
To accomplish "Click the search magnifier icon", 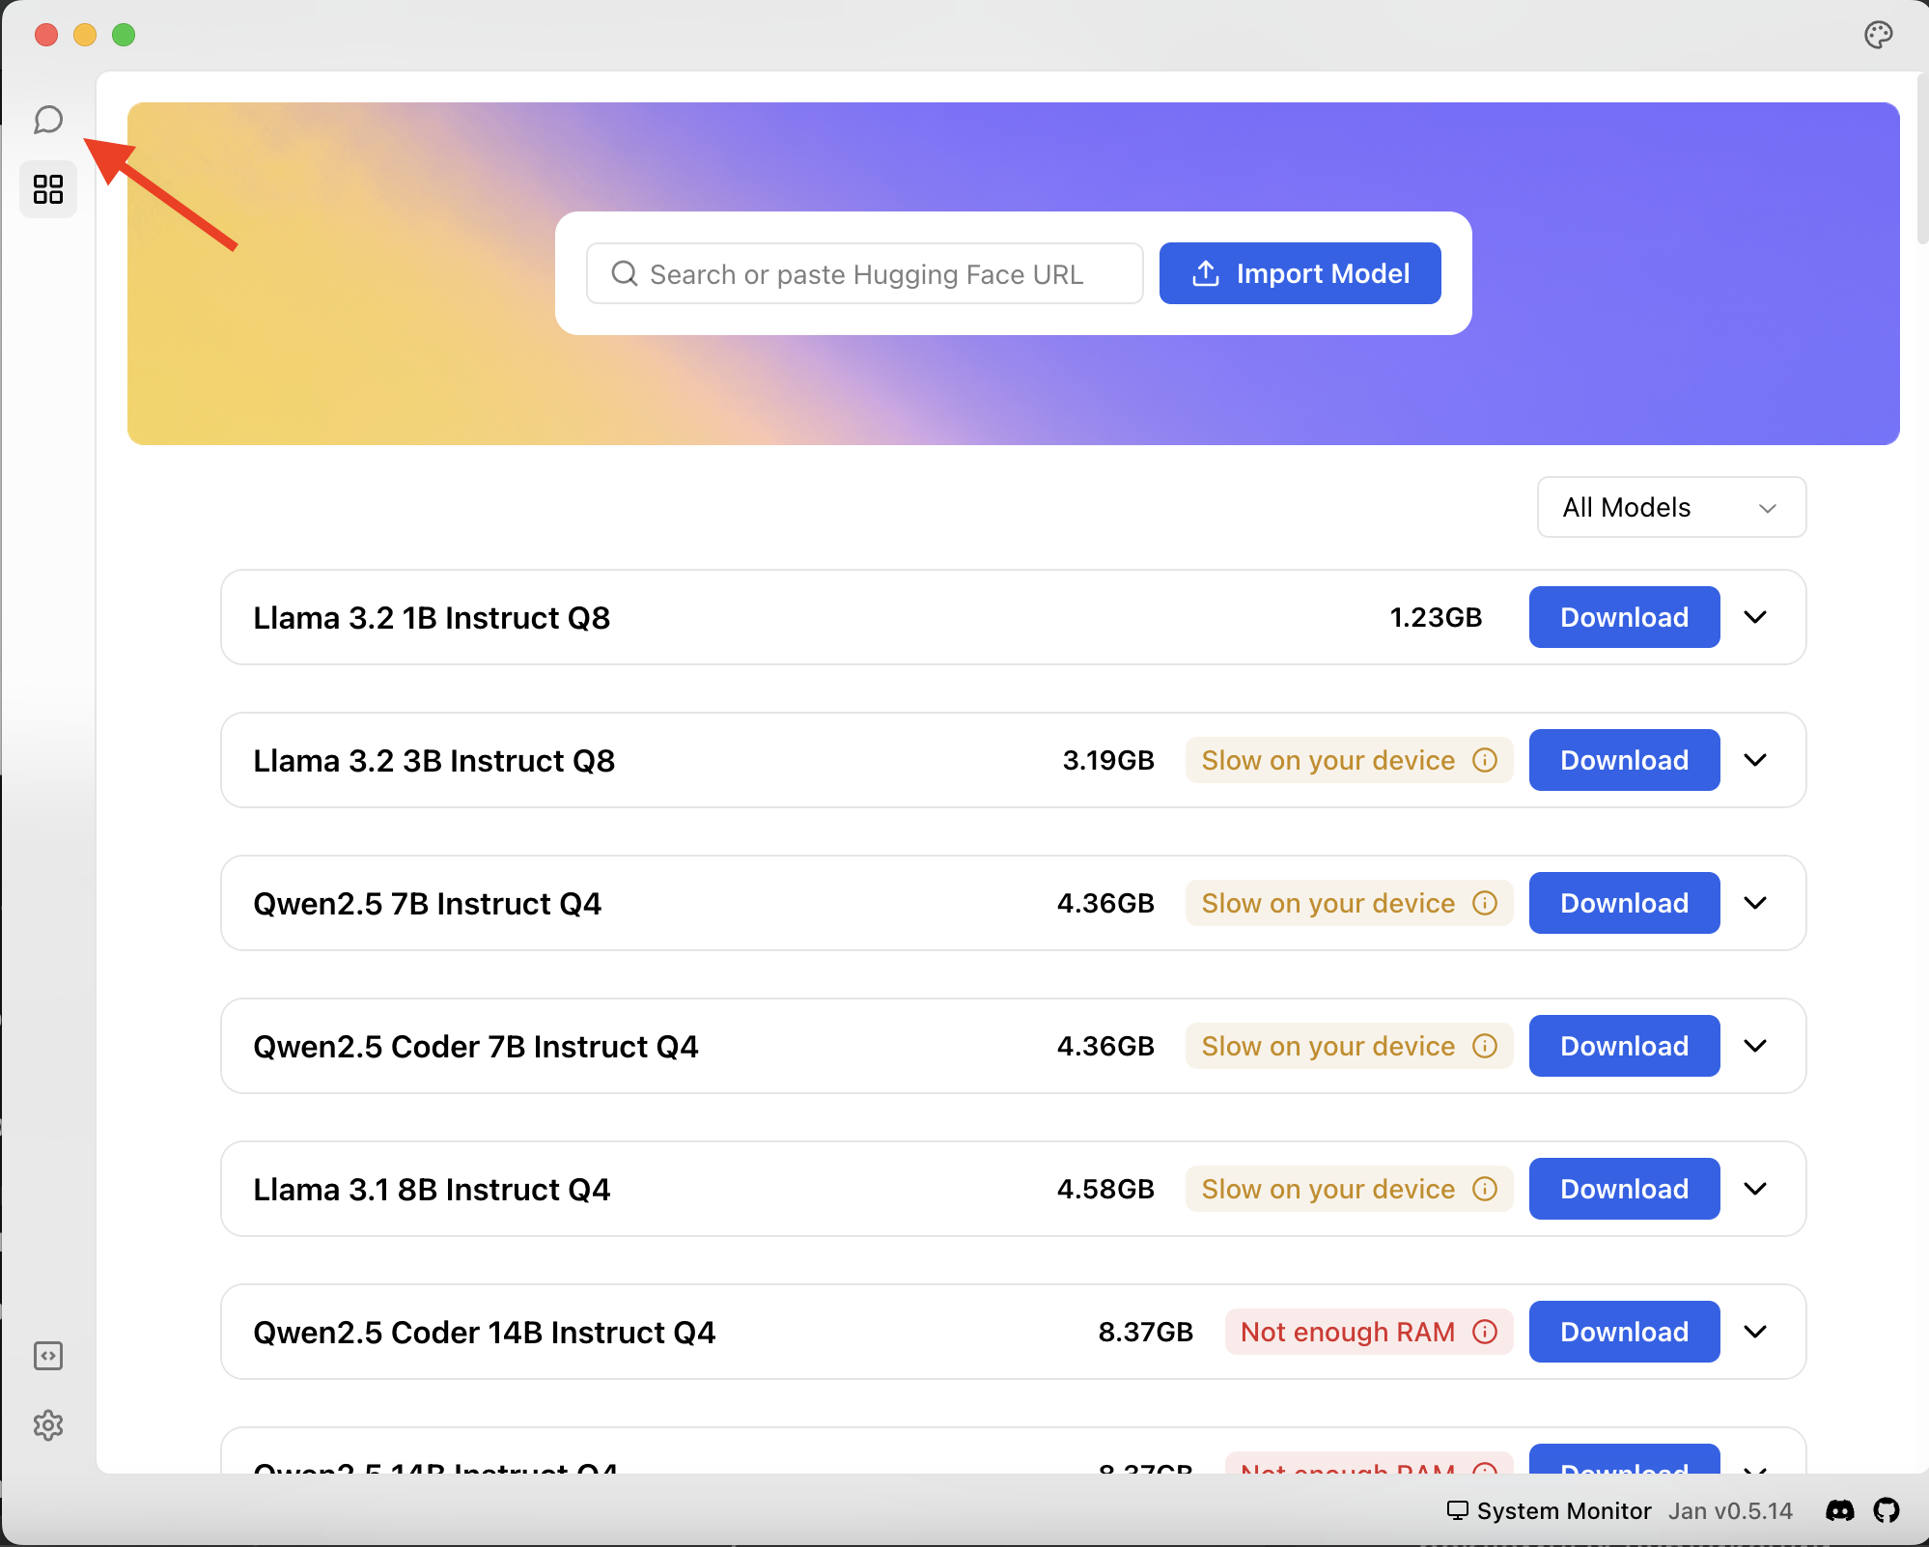I will click(625, 273).
